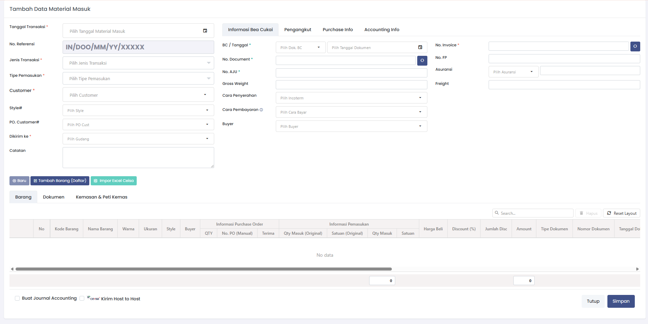Screen dimensions: 648x324
Task: Click right arrow of horizontal scrollbar
Action: (x=637, y=269)
